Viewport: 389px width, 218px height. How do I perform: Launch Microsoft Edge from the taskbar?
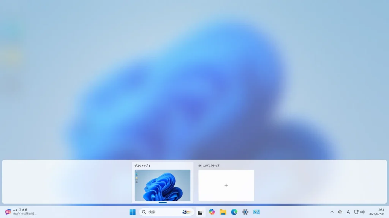pyautogui.click(x=234, y=212)
